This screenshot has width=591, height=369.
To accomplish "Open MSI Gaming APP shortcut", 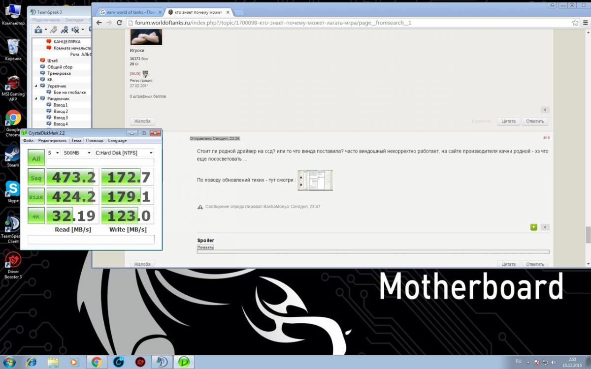I will pos(13,89).
